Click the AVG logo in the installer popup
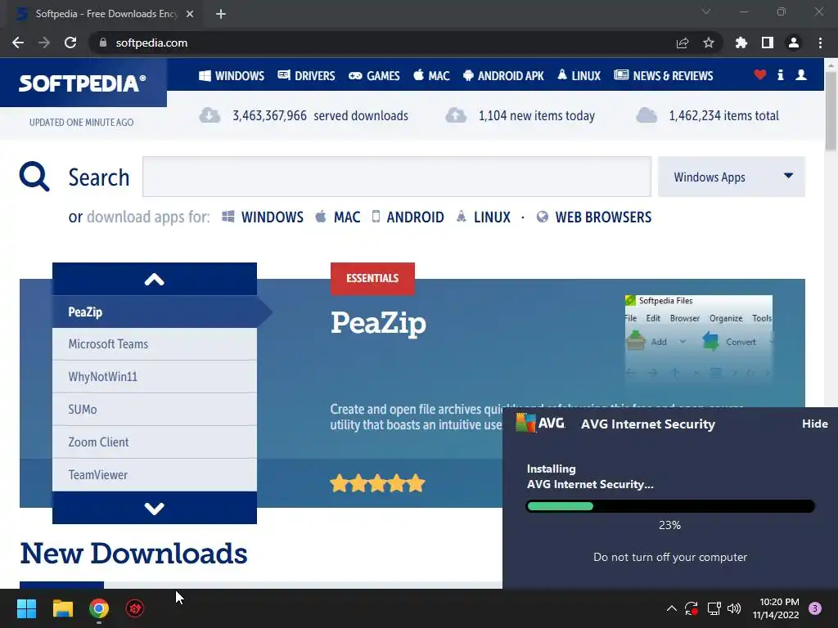The width and height of the screenshot is (838, 628). (540, 423)
